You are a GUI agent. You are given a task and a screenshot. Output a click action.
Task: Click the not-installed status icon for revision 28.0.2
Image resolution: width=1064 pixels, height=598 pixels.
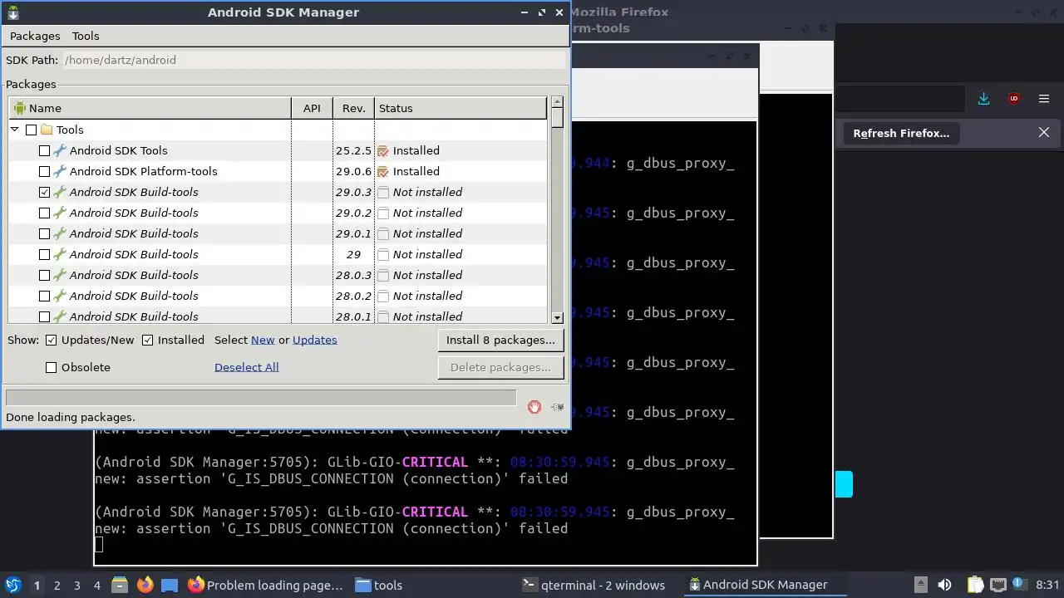[383, 296]
